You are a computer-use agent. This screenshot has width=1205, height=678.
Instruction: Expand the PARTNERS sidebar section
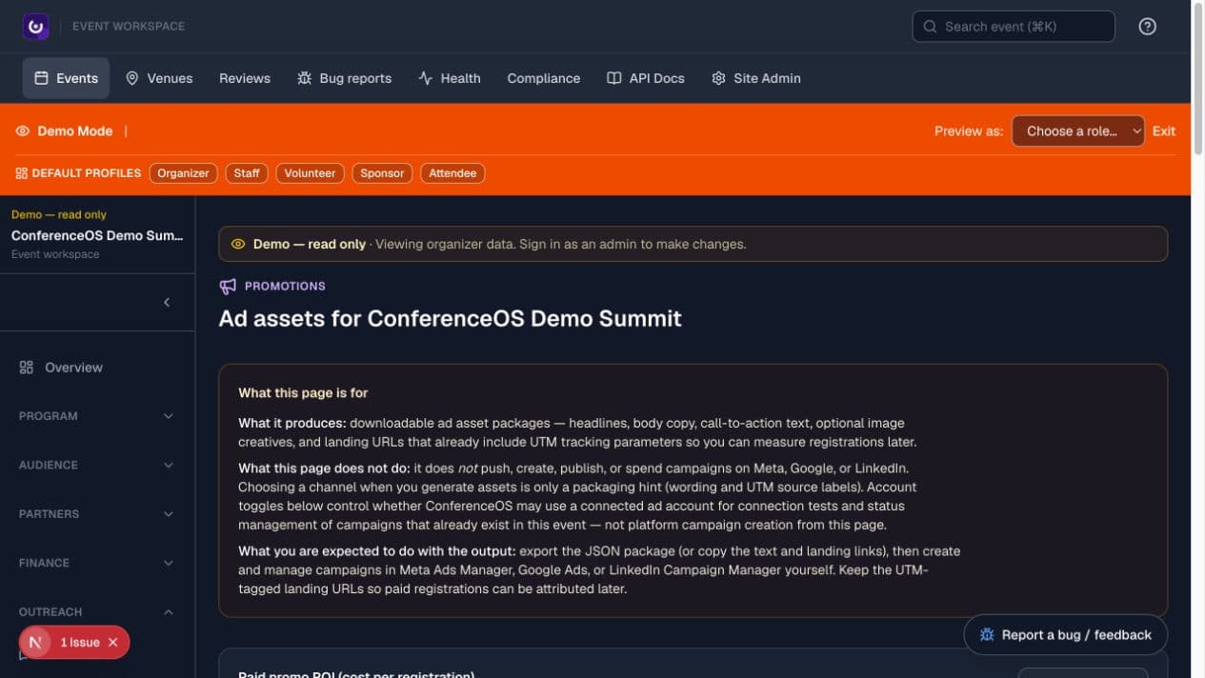pos(97,514)
